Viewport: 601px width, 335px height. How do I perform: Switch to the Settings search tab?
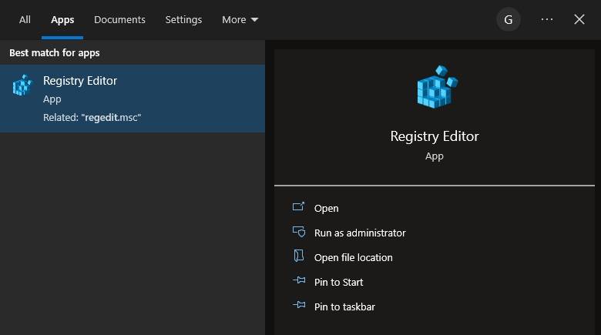183,19
